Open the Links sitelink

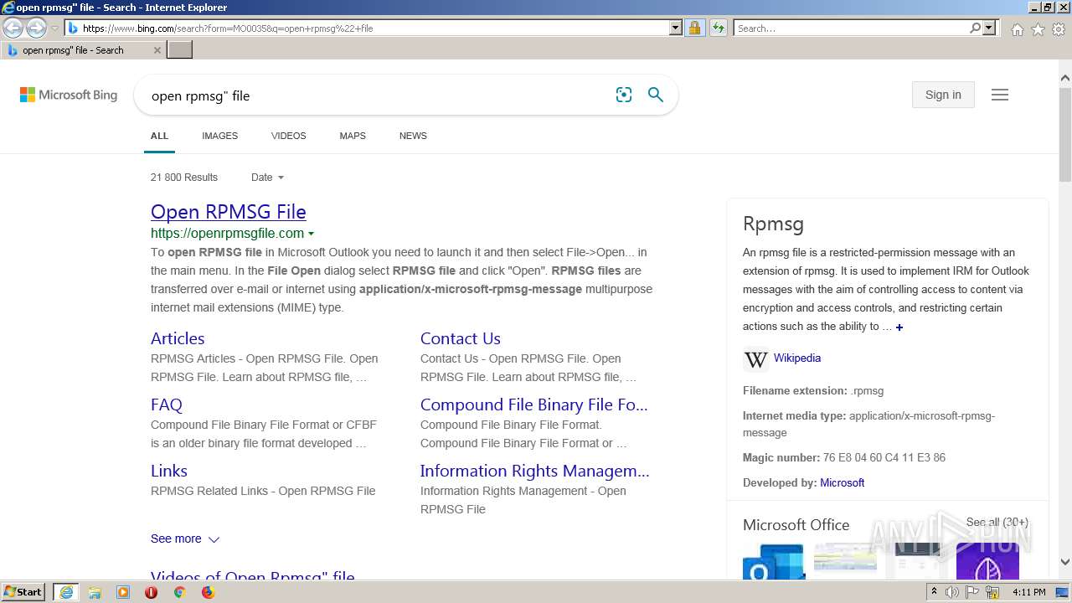[169, 471]
